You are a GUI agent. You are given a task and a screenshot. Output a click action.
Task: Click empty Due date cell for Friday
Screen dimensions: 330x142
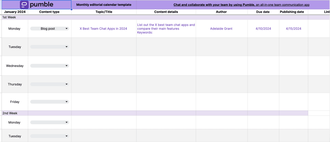click(x=263, y=102)
